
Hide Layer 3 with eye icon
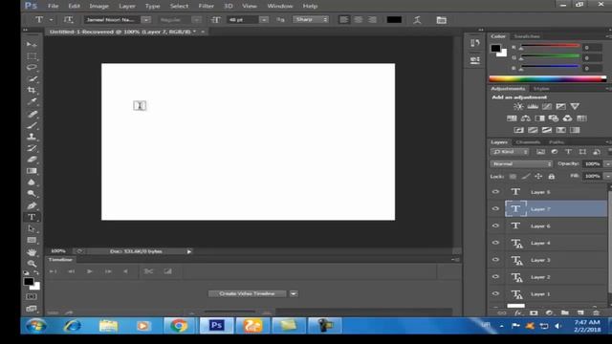(x=495, y=260)
